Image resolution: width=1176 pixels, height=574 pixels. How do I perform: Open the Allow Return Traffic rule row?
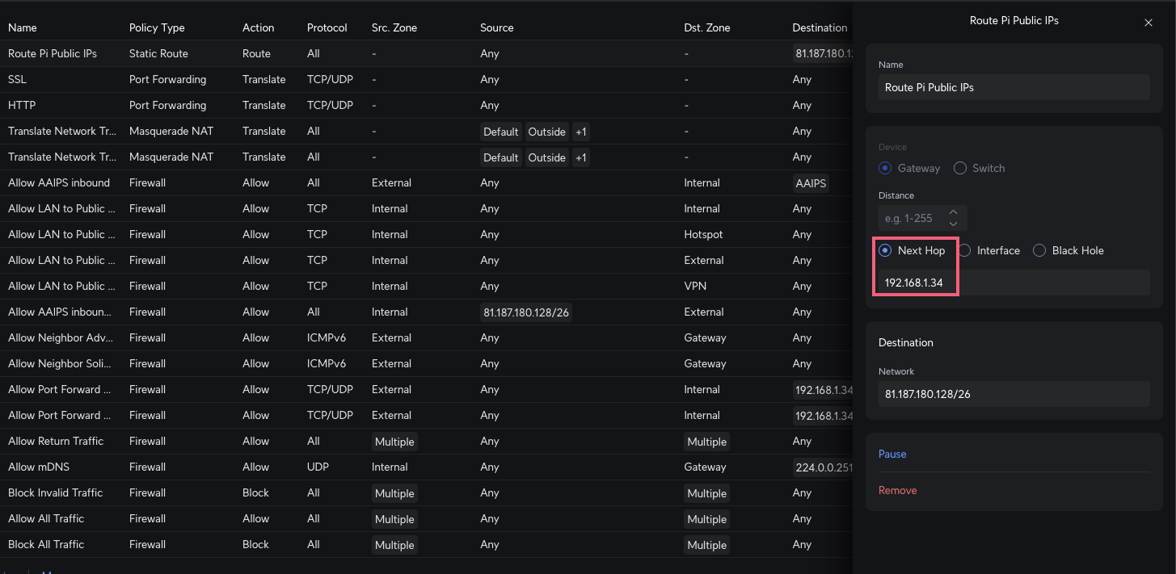click(56, 441)
